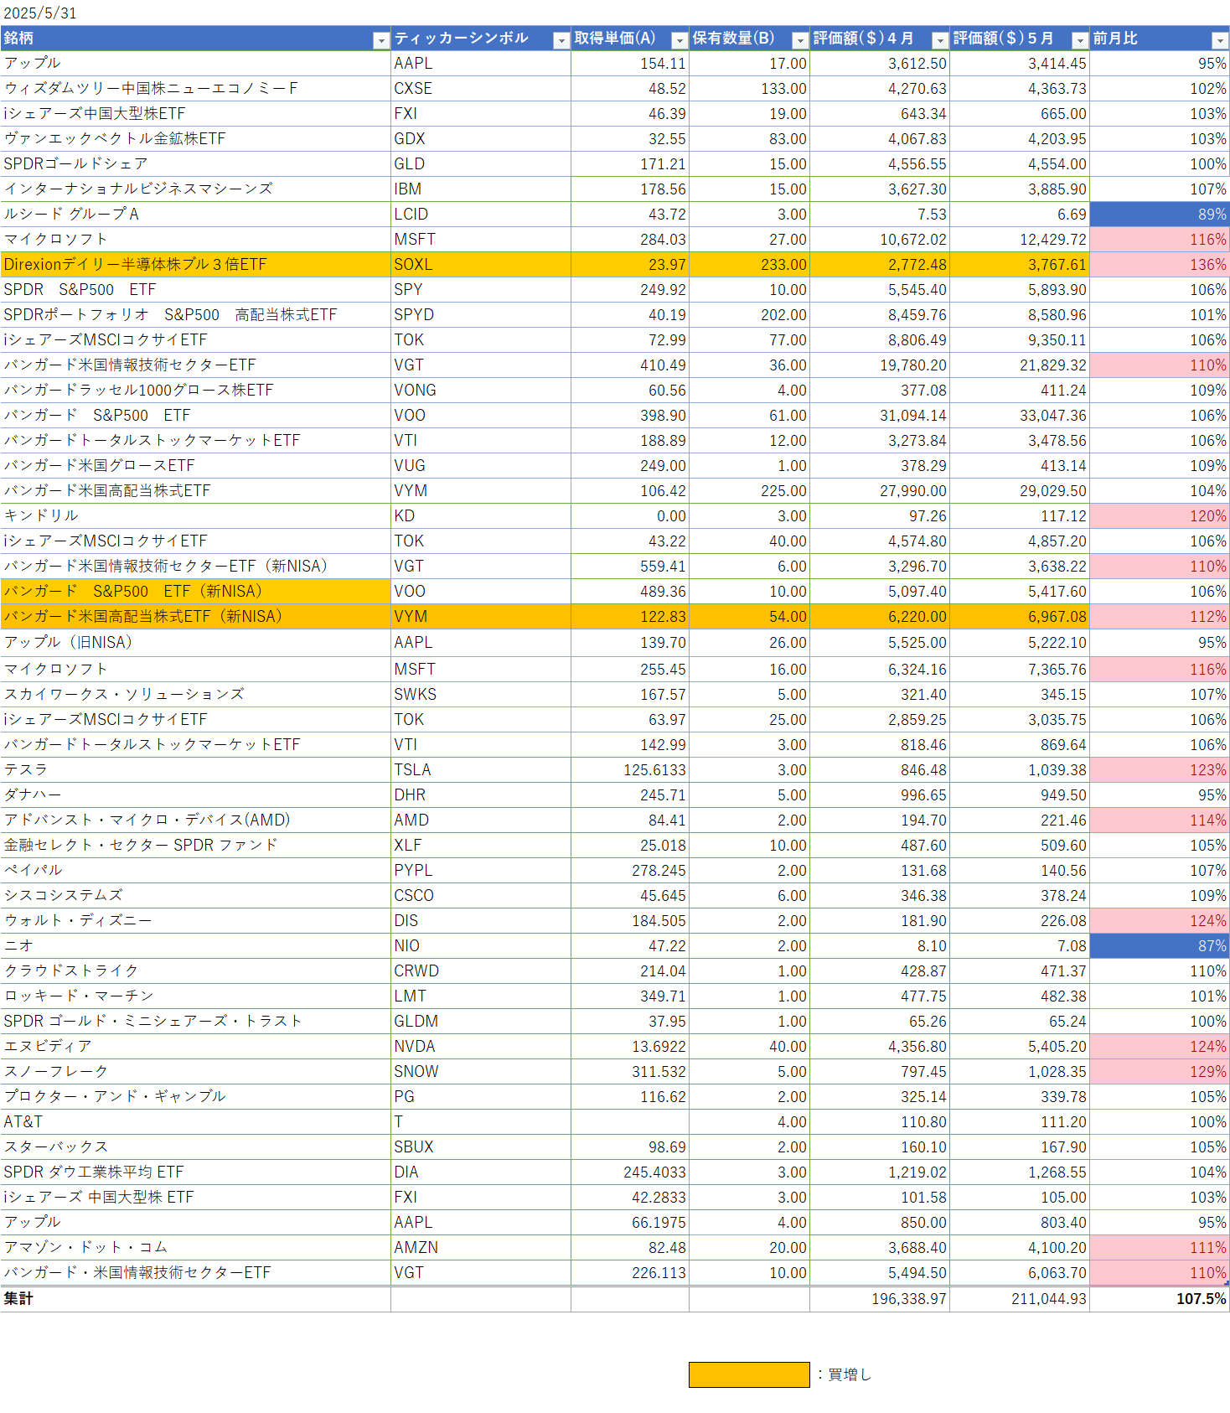Click the ルシード グループA name cell

tap(195, 214)
